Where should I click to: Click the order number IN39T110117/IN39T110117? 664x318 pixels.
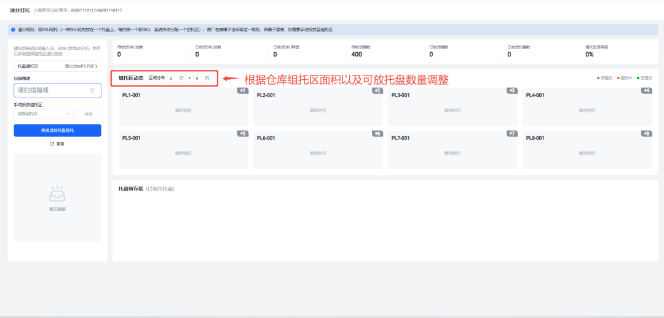97,10
